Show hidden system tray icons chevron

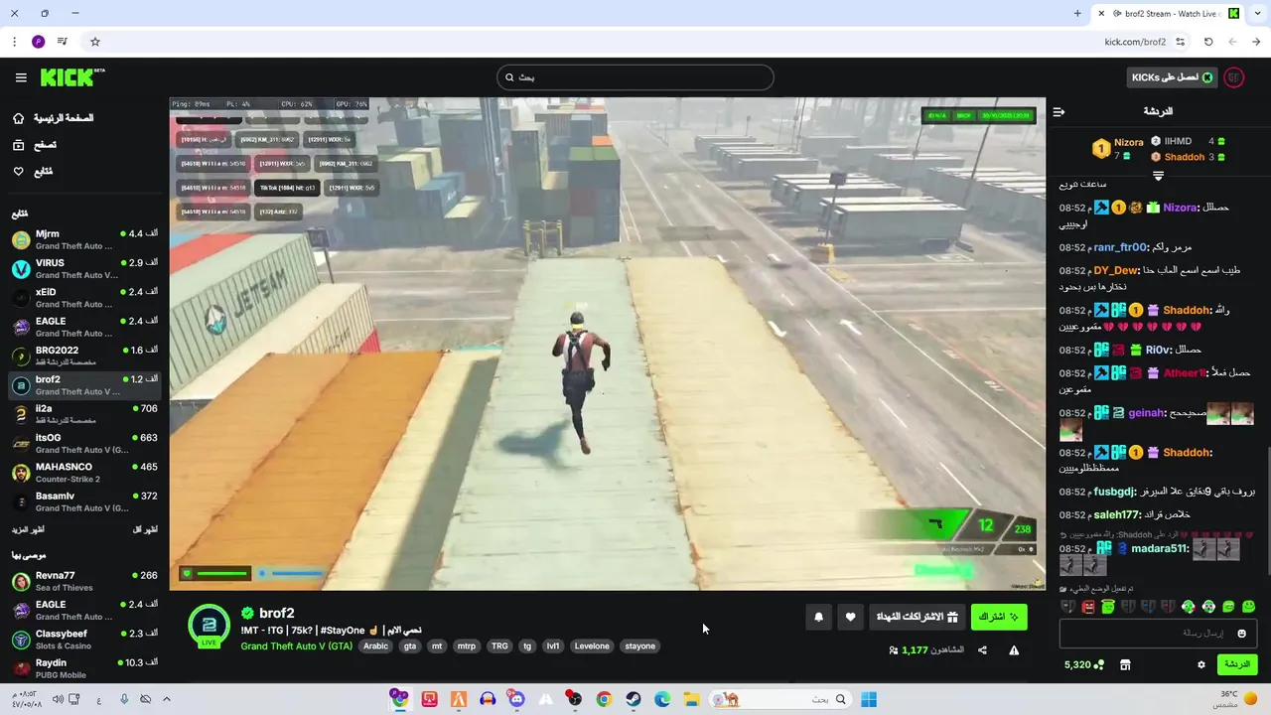click(x=166, y=699)
